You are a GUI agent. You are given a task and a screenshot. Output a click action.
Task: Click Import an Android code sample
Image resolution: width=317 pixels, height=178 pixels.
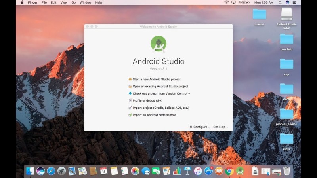point(154,115)
